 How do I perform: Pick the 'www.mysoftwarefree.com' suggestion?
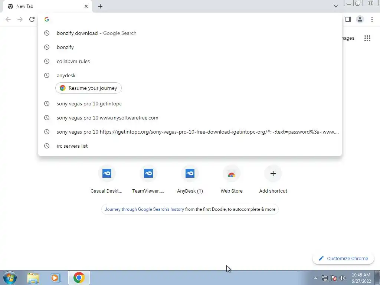coord(190,118)
